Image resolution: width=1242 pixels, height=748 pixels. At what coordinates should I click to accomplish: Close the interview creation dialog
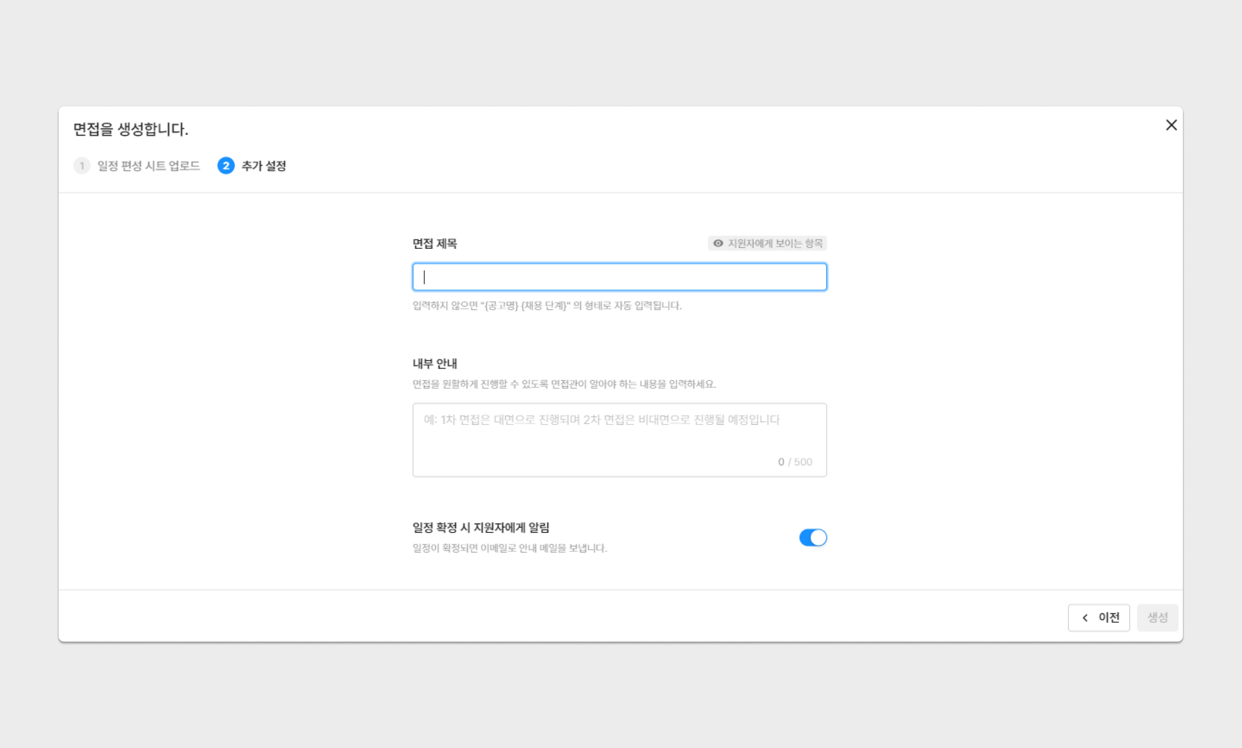(x=1171, y=125)
